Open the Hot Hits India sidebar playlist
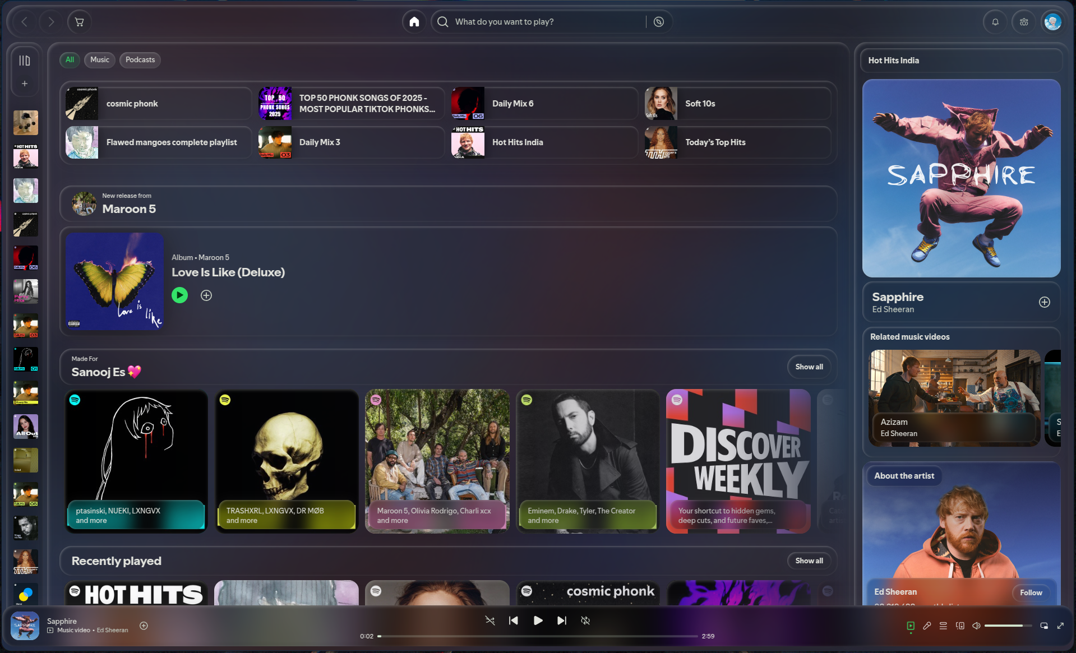This screenshot has height=653, width=1076. click(26, 156)
